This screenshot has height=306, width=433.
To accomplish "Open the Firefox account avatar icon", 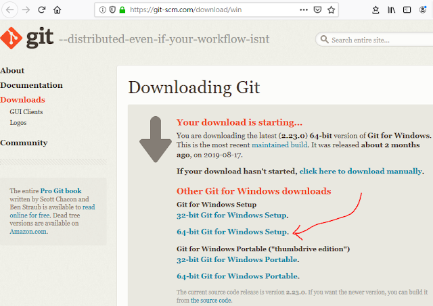I will (423, 10).
